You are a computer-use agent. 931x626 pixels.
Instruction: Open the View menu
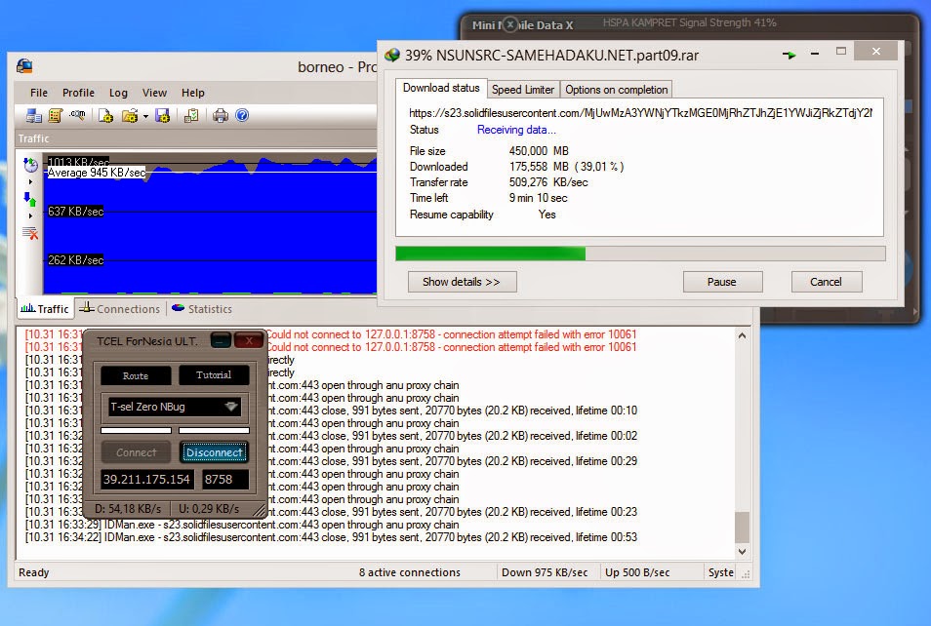(154, 93)
